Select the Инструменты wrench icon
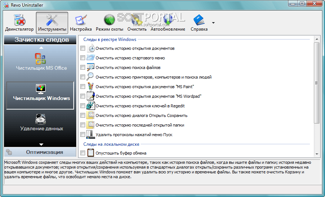Viewport: 325px width, 197px height. (x=52, y=20)
